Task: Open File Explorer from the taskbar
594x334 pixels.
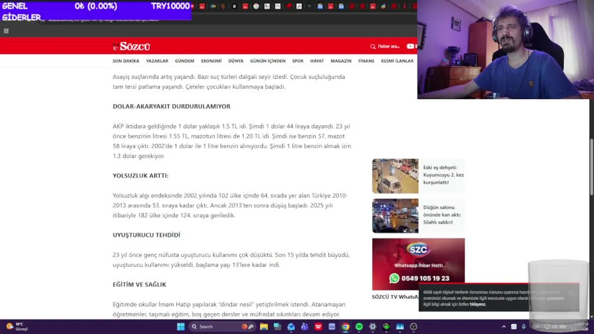Action: point(264,327)
